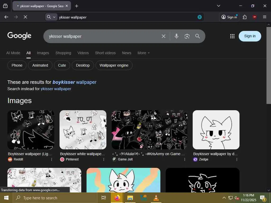Open Reddit result options three-dot menu

(x=52, y=159)
